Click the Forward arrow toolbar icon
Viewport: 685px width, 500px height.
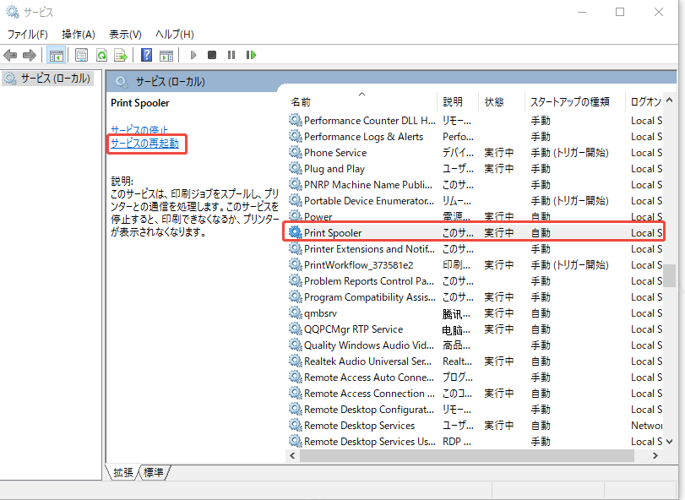[x=30, y=56]
